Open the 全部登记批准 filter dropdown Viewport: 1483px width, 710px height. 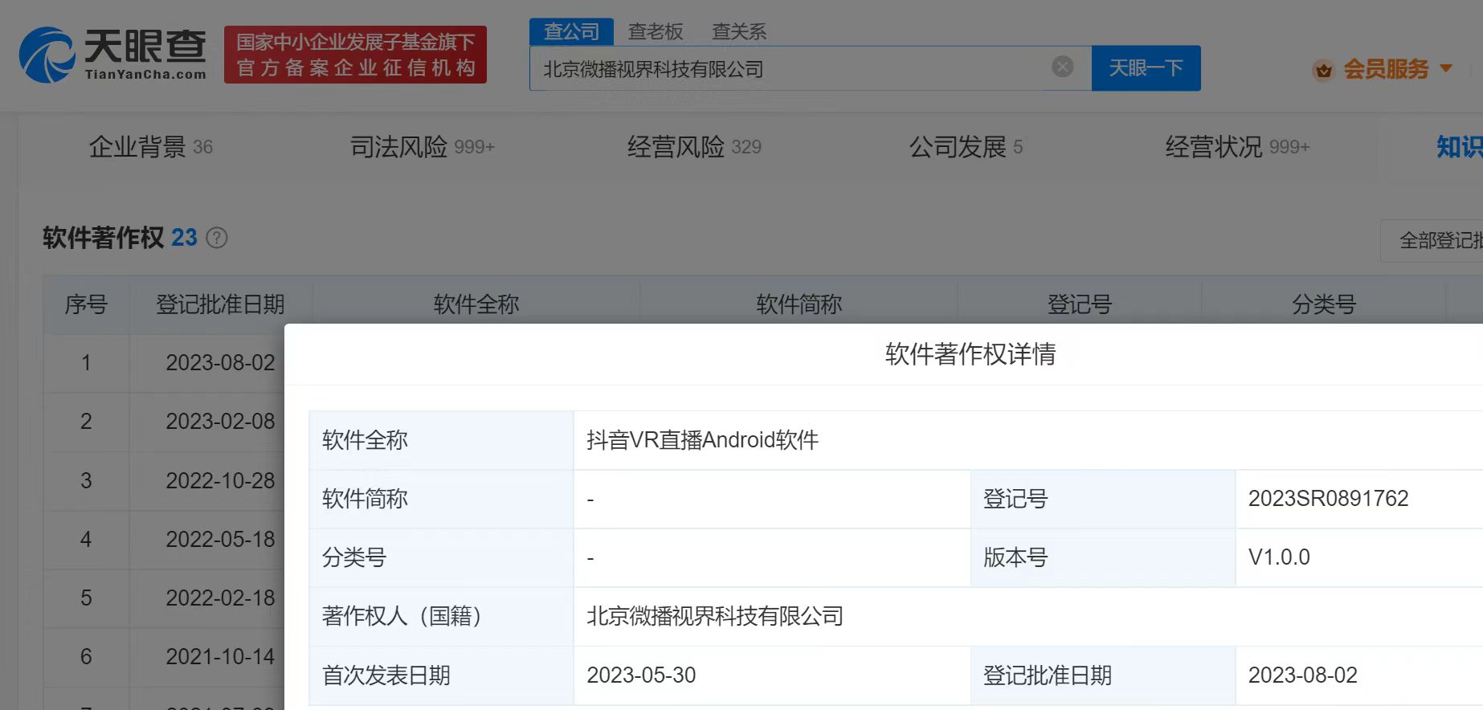(x=1432, y=240)
